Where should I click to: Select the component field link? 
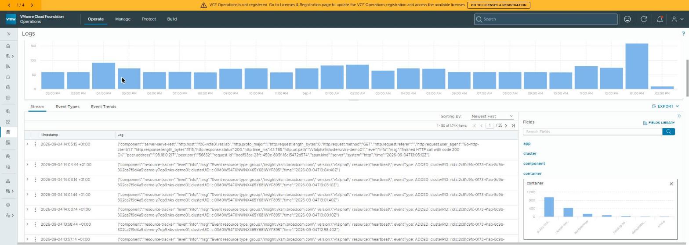pos(534,163)
